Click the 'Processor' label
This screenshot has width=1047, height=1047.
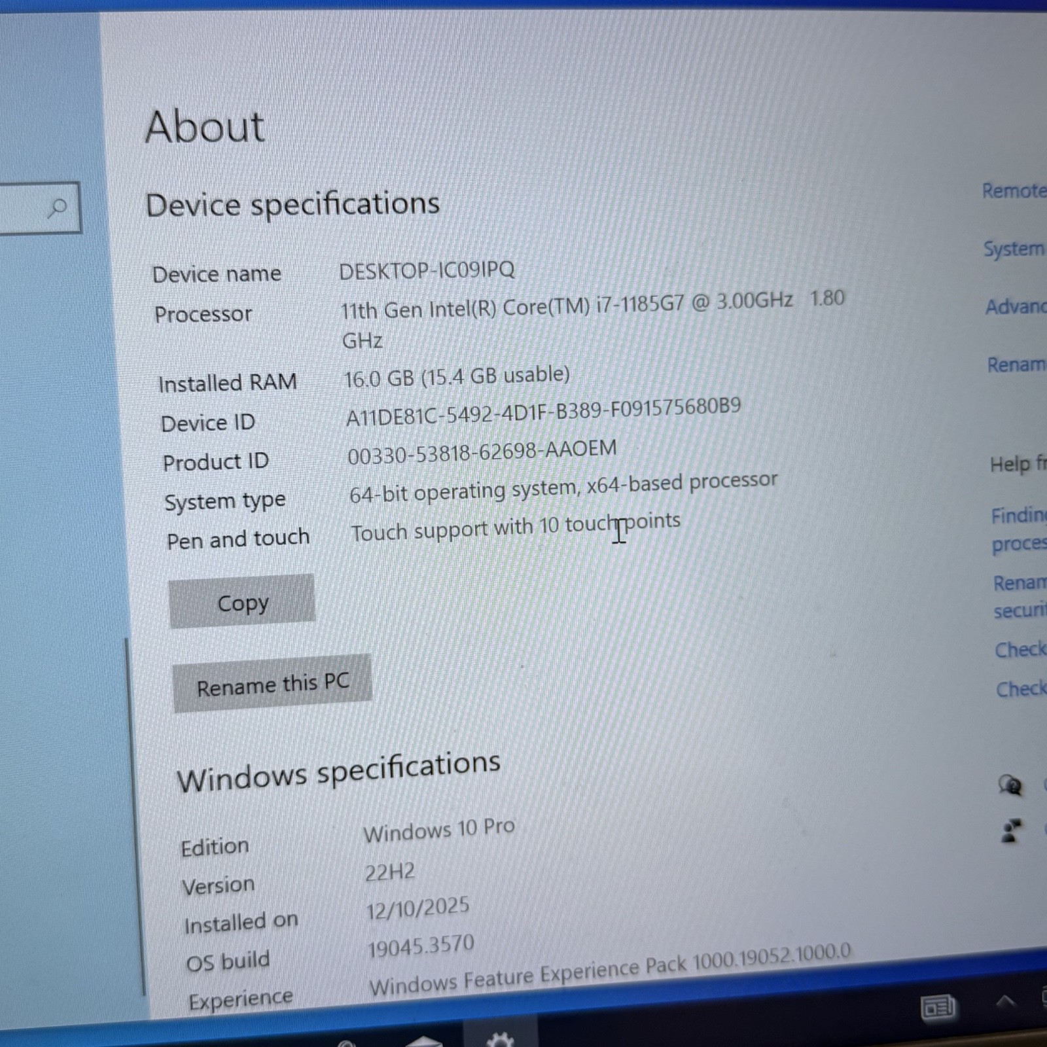(x=203, y=314)
